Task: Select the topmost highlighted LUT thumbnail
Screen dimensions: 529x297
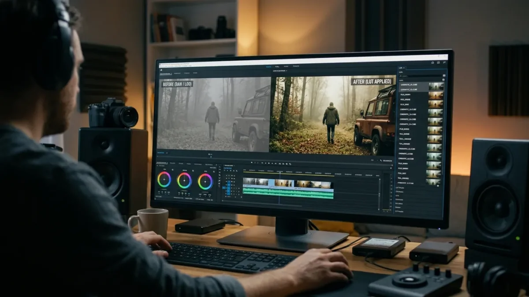Action: (x=436, y=87)
